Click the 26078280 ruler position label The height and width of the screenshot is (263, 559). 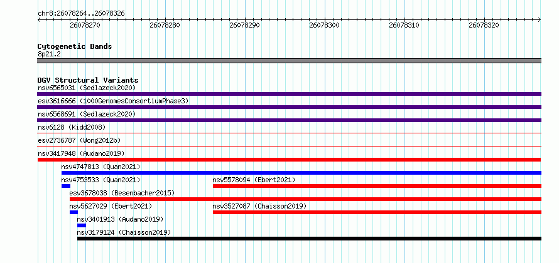click(165, 25)
